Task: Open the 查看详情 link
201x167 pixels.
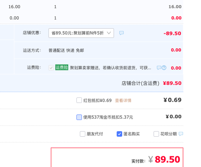Action: (123, 100)
